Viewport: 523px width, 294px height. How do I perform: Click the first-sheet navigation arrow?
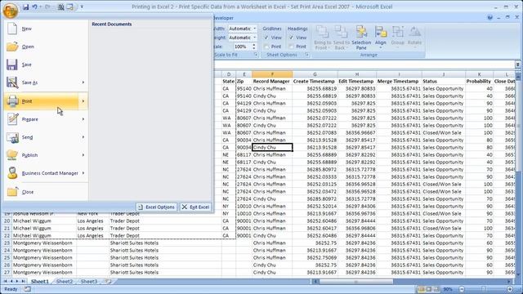pyautogui.click(x=6, y=282)
